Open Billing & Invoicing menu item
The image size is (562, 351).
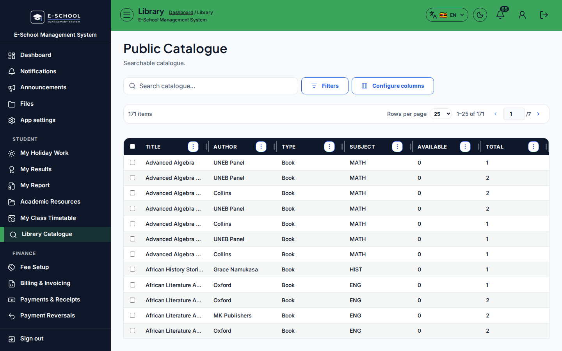(55, 284)
